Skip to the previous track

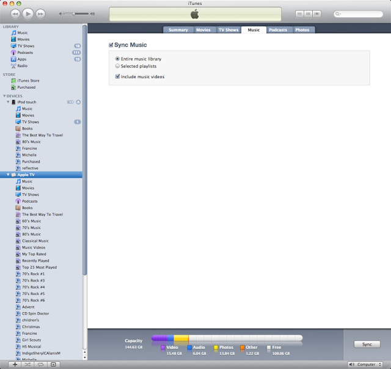15,14
